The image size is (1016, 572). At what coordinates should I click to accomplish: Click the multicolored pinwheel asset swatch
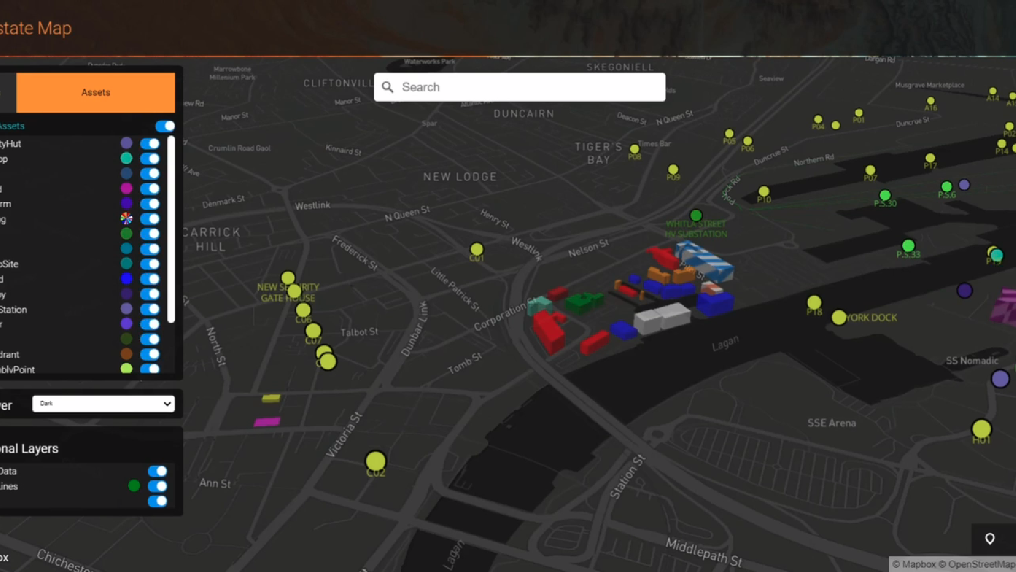coord(126,218)
